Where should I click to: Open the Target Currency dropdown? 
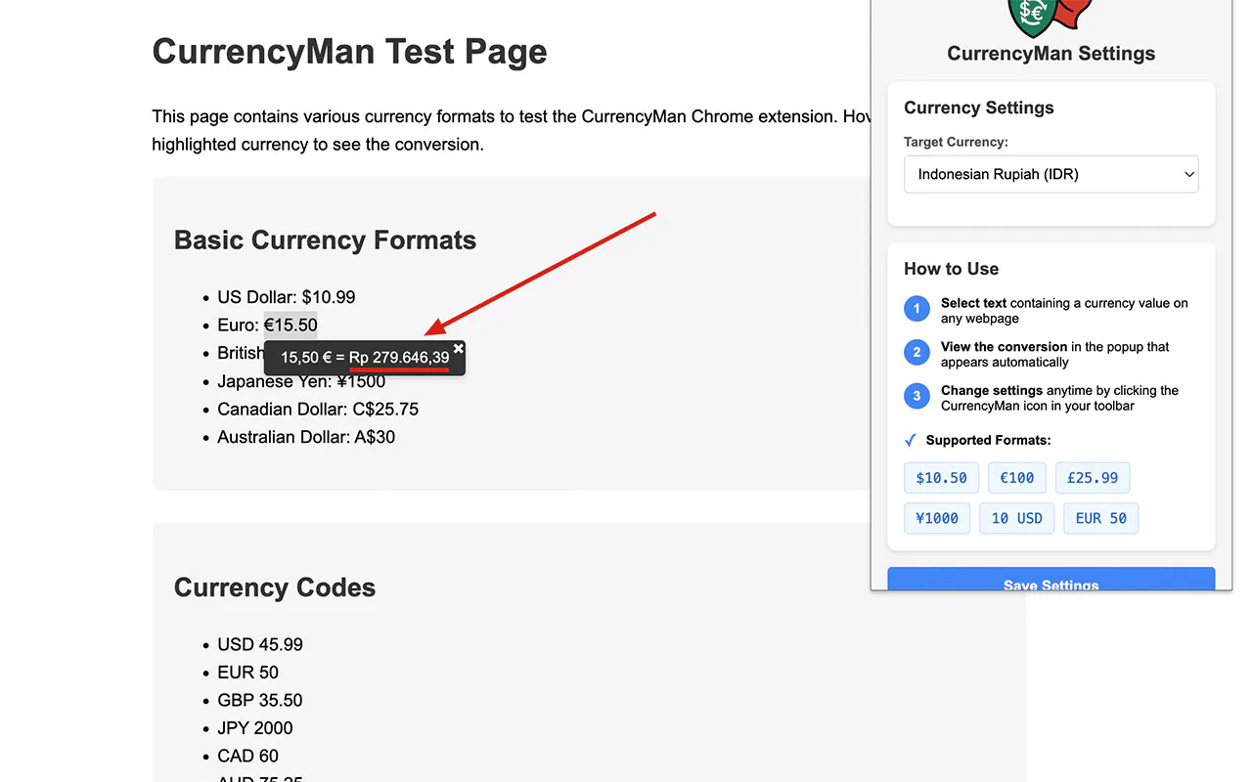(1051, 175)
